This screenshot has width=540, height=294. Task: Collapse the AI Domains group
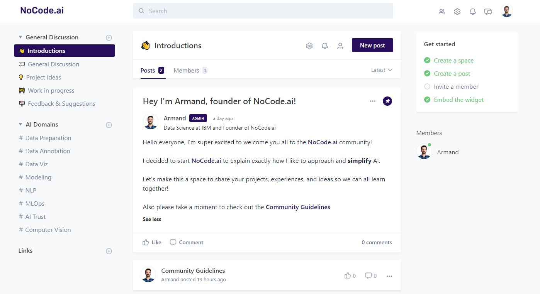pyautogui.click(x=20, y=125)
